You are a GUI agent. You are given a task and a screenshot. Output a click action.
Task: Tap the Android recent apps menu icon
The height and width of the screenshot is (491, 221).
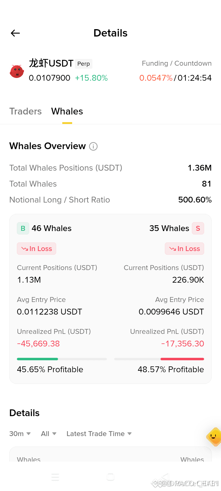(x=55, y=477)
